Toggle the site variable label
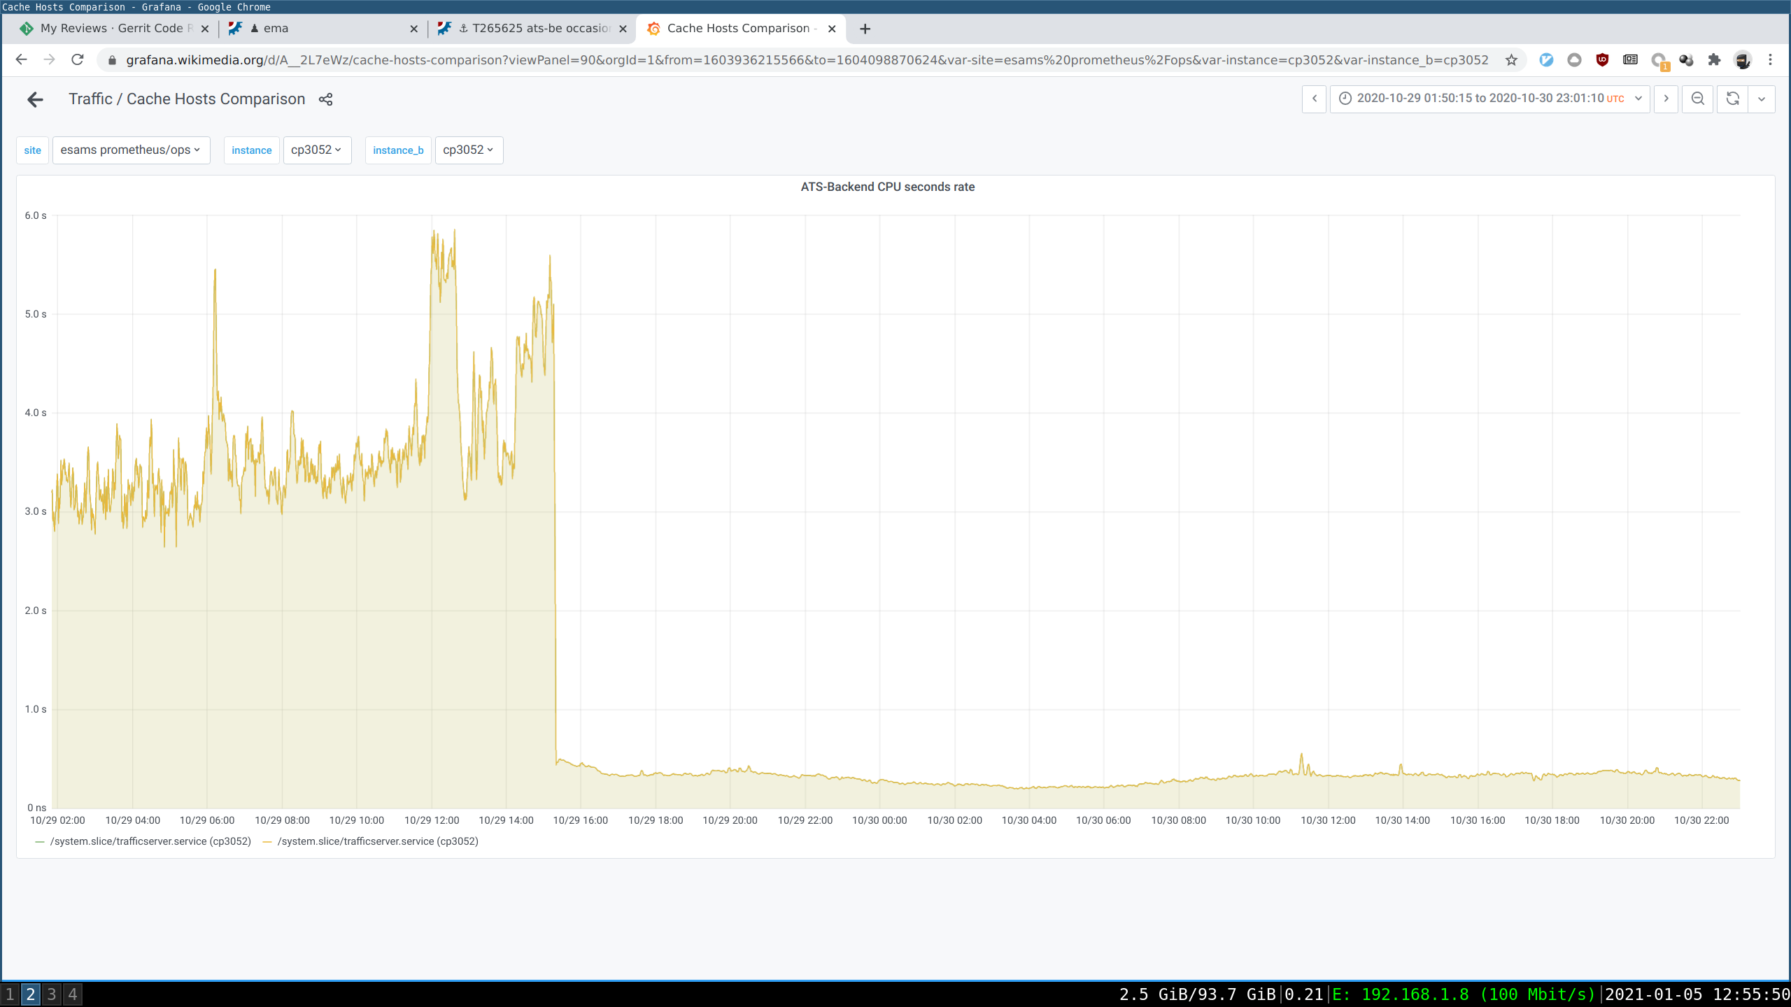Screen dimensions: 1791x1007 point(32,150)
